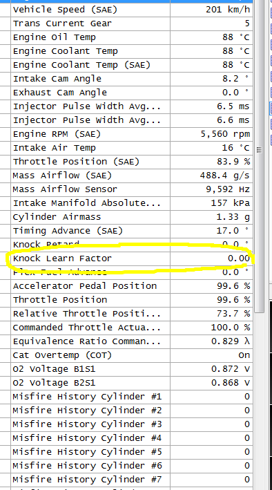Image resolution: width=272 pixels, height=490 pixels.
Task: Select the Engine Oil Temp row
Action: pos(132,37)
